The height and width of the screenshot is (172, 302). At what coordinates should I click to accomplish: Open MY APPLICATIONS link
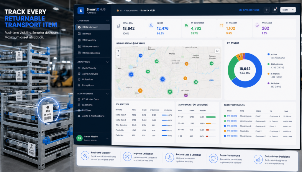pos(249,10)
